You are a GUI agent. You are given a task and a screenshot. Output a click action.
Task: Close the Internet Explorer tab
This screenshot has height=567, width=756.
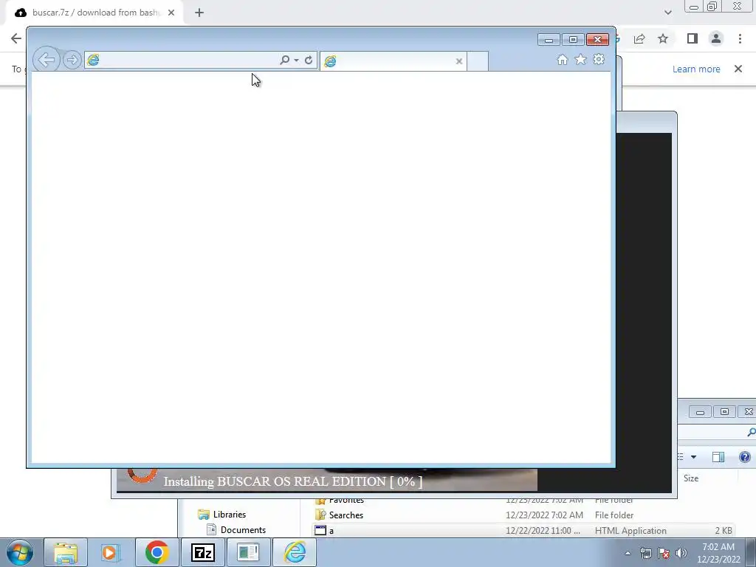(x=459, y=61)
